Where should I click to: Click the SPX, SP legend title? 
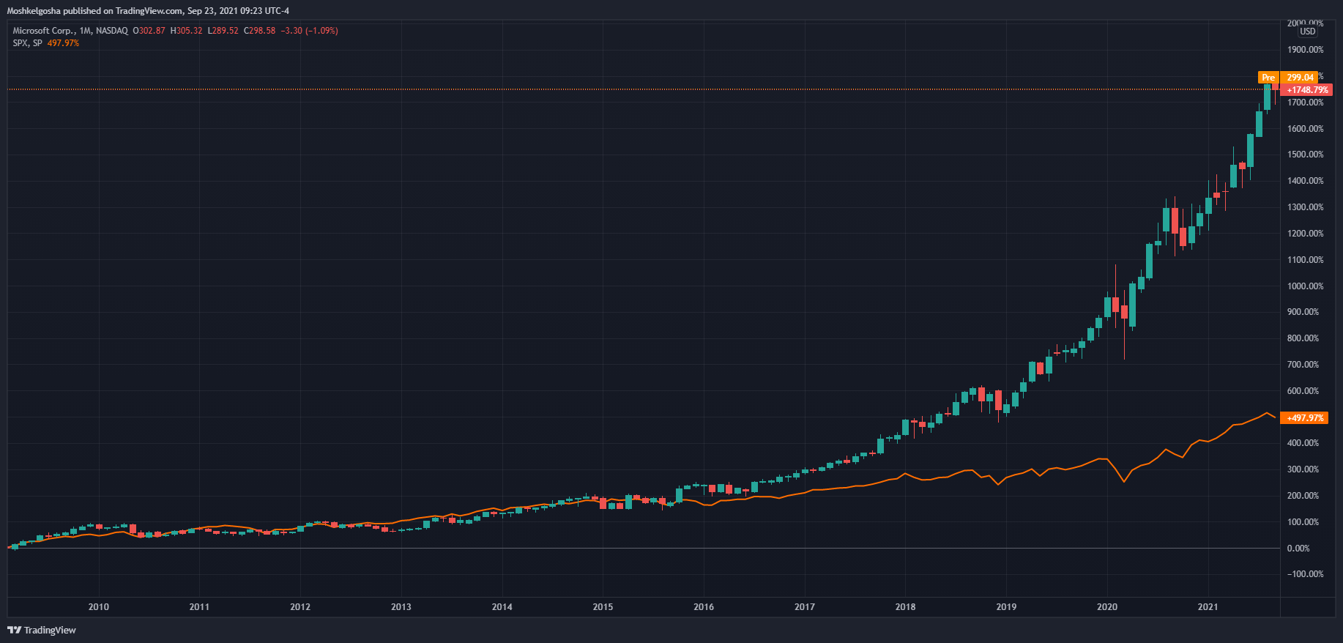pyautogui.click(x=28, y=43)
